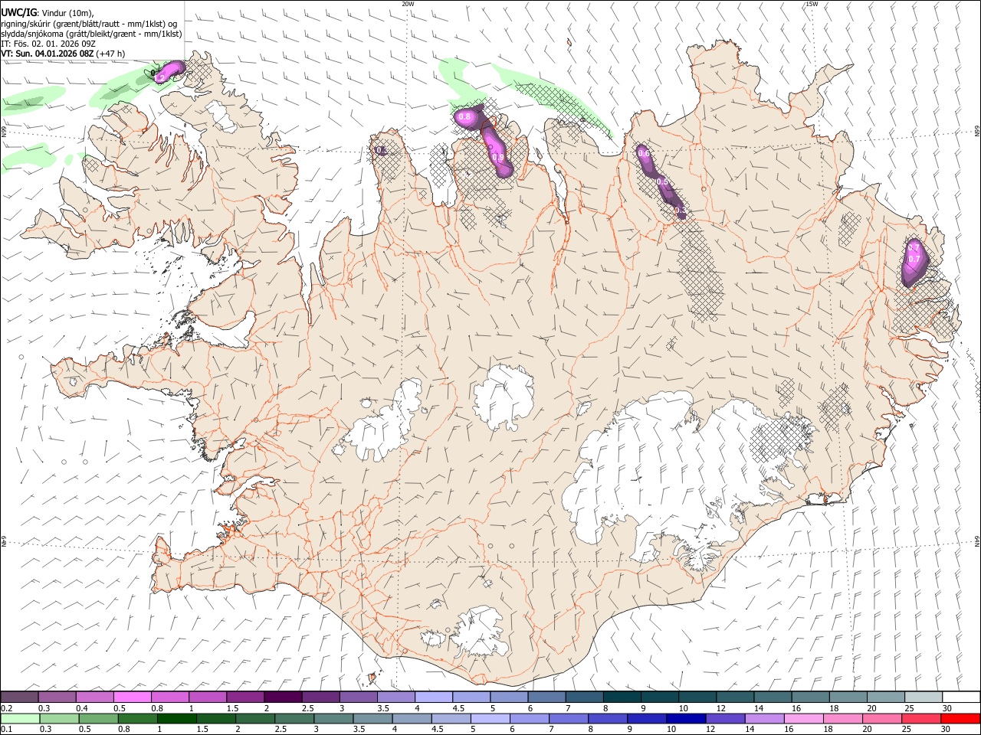Click the '0.8' snowfall value on the map
Screen dimensions: 981x735
pos(464,116)
